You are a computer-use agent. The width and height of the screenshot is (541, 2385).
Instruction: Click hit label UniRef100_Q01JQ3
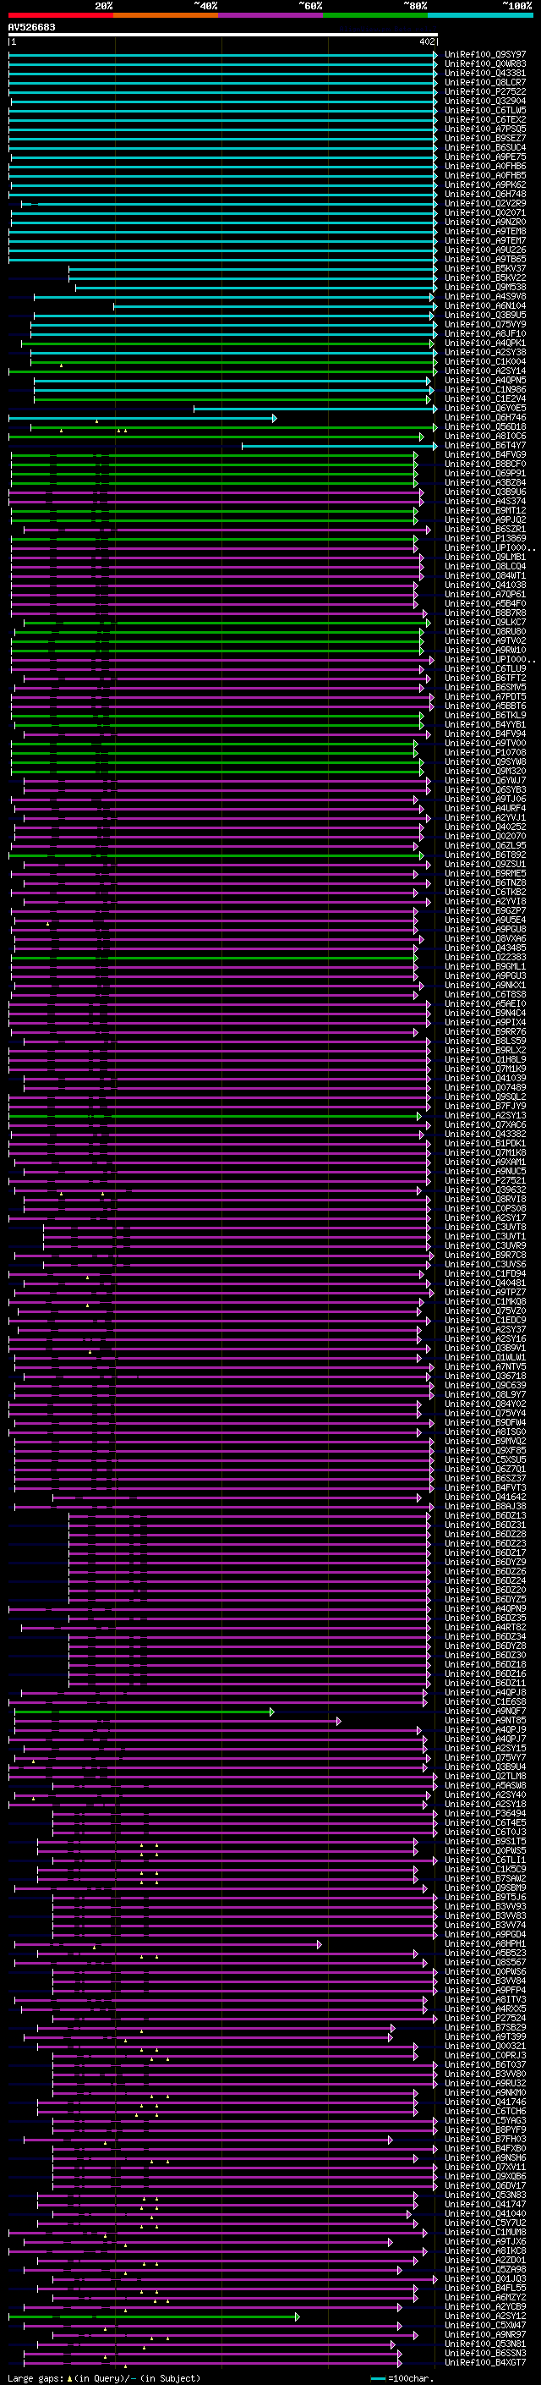pyautogui.click(x=484, y=2278)
